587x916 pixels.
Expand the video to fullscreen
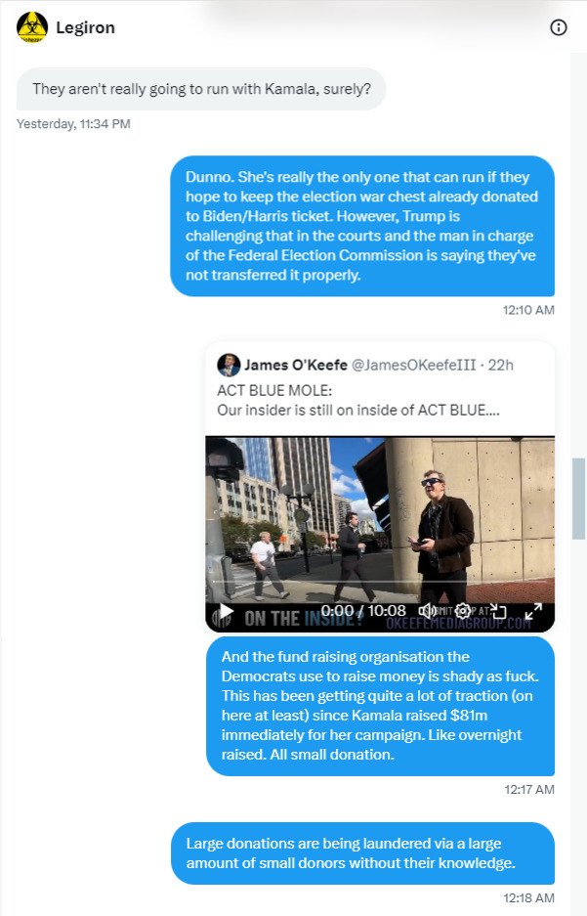click(x=533, y=611)
